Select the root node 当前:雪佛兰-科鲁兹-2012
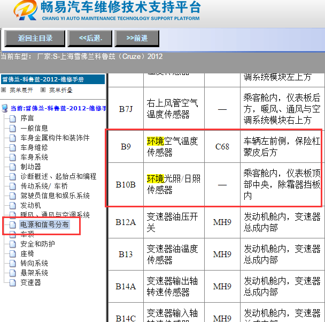The width and height of the screenshot is (325, 322). tap(58, 108)
